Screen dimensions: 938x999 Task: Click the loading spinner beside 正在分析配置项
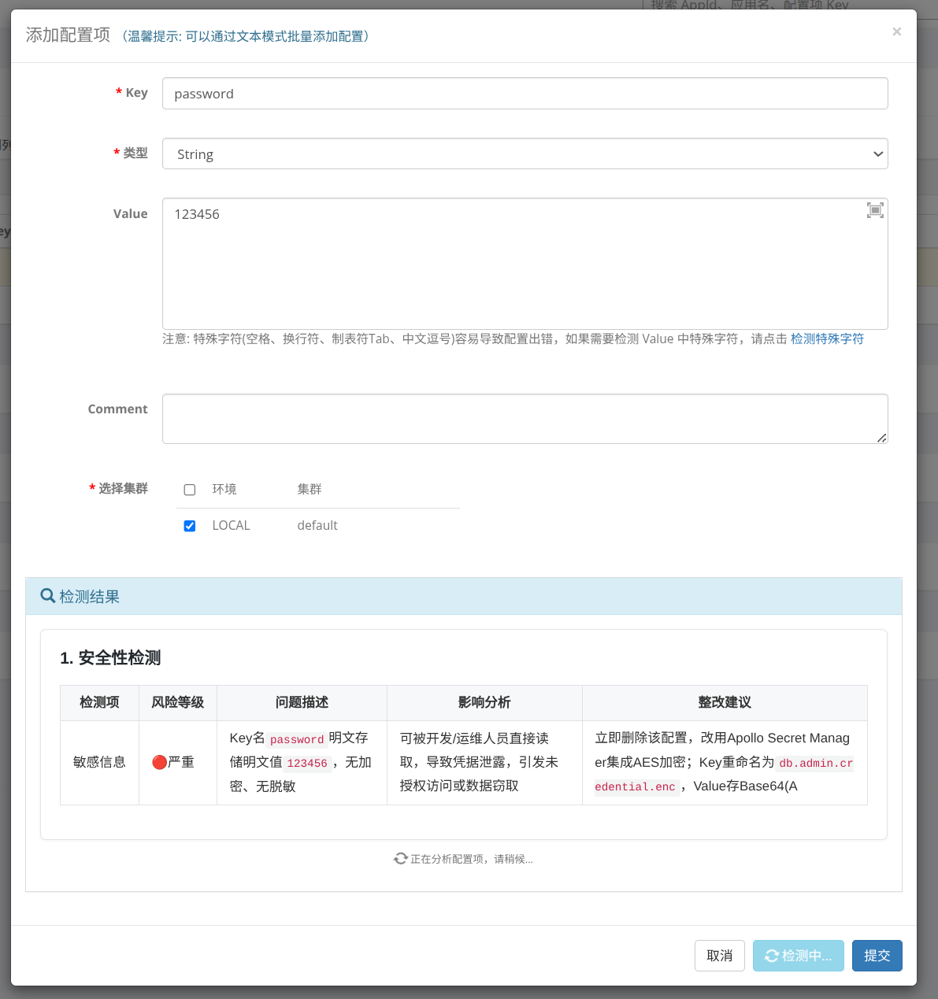click(400, 858)
